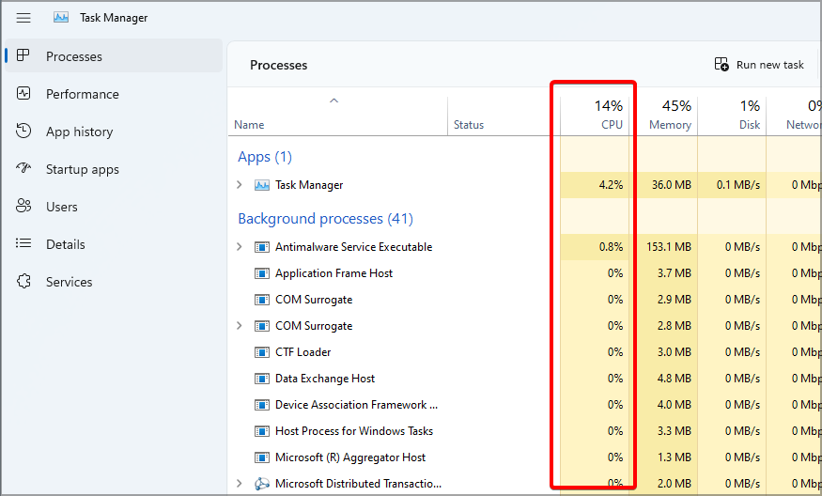Toggle sort direction arrow above Name column
The height and width of the screenshot is (496, 822).
(333, 101)
